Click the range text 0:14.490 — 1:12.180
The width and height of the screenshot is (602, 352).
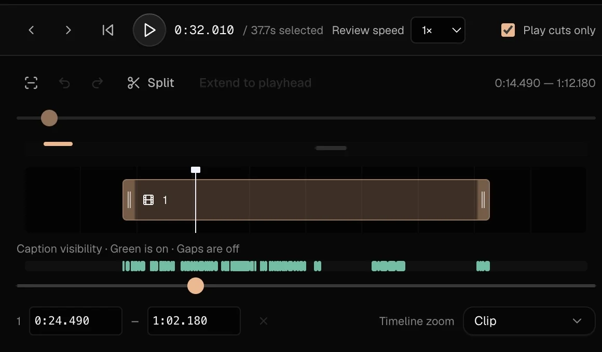pos(545,83)
